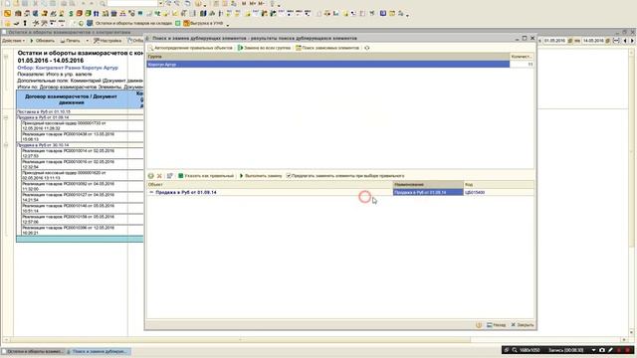This screenshot has width=637, height=358.
Task: Click red delete X icon in lower toolbar
Action: (159, 176)
